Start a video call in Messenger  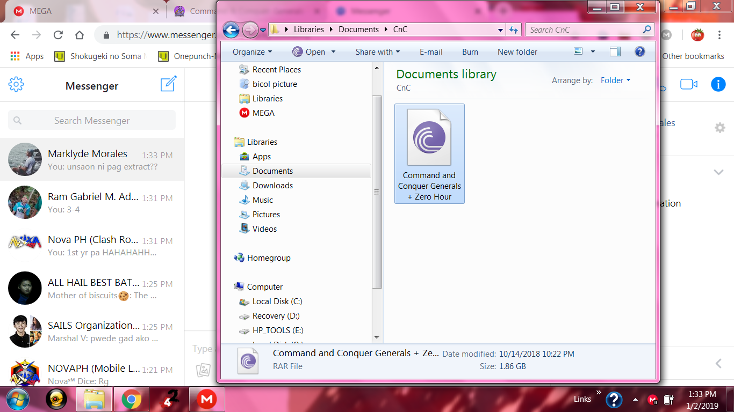click(688, 84)
